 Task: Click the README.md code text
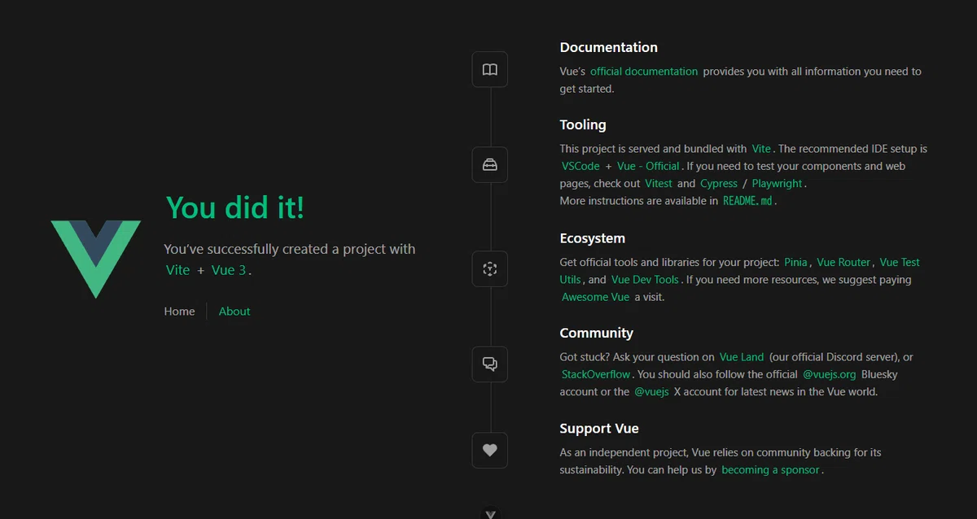tap(747, 201)
